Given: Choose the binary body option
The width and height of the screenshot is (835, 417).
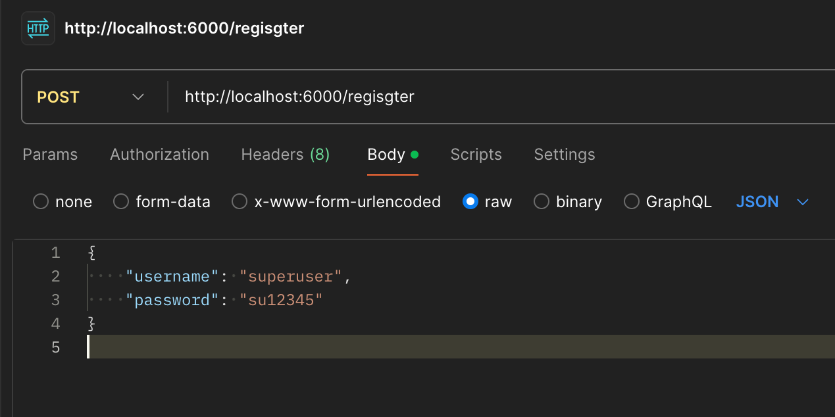Looking at the screenshot, I should [x=542, y=202].
